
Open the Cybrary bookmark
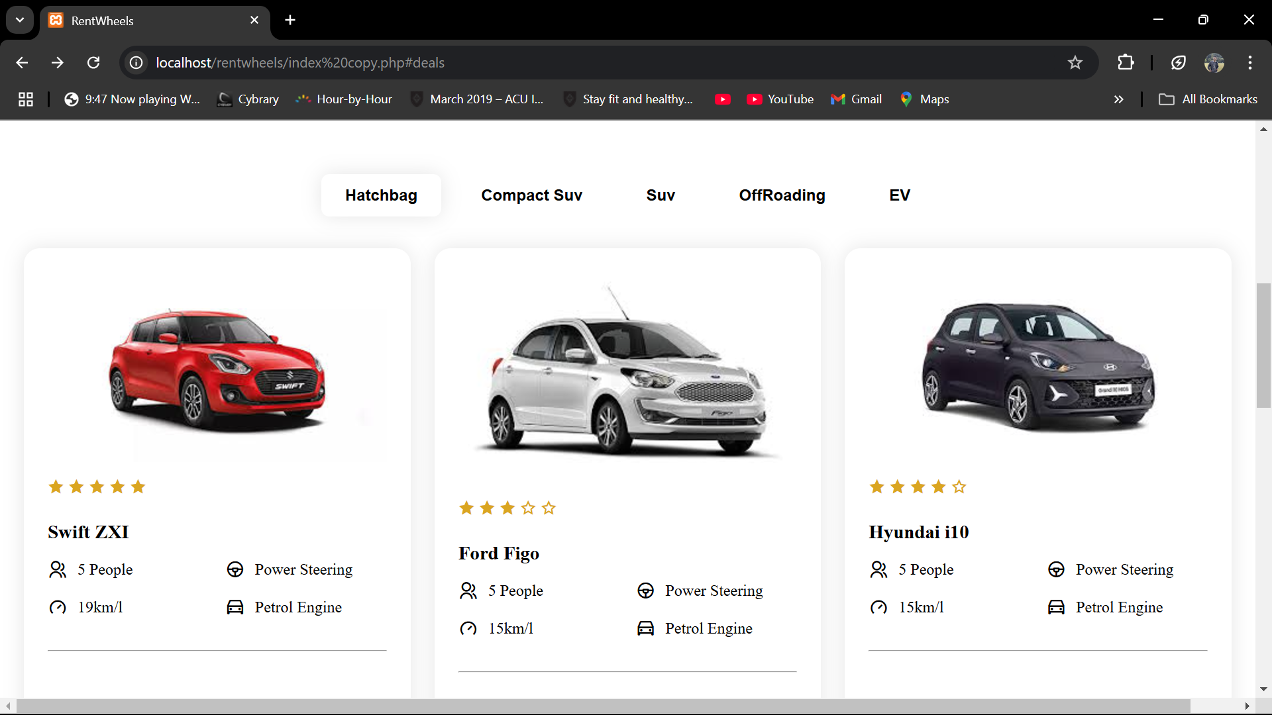coord(248,99)
